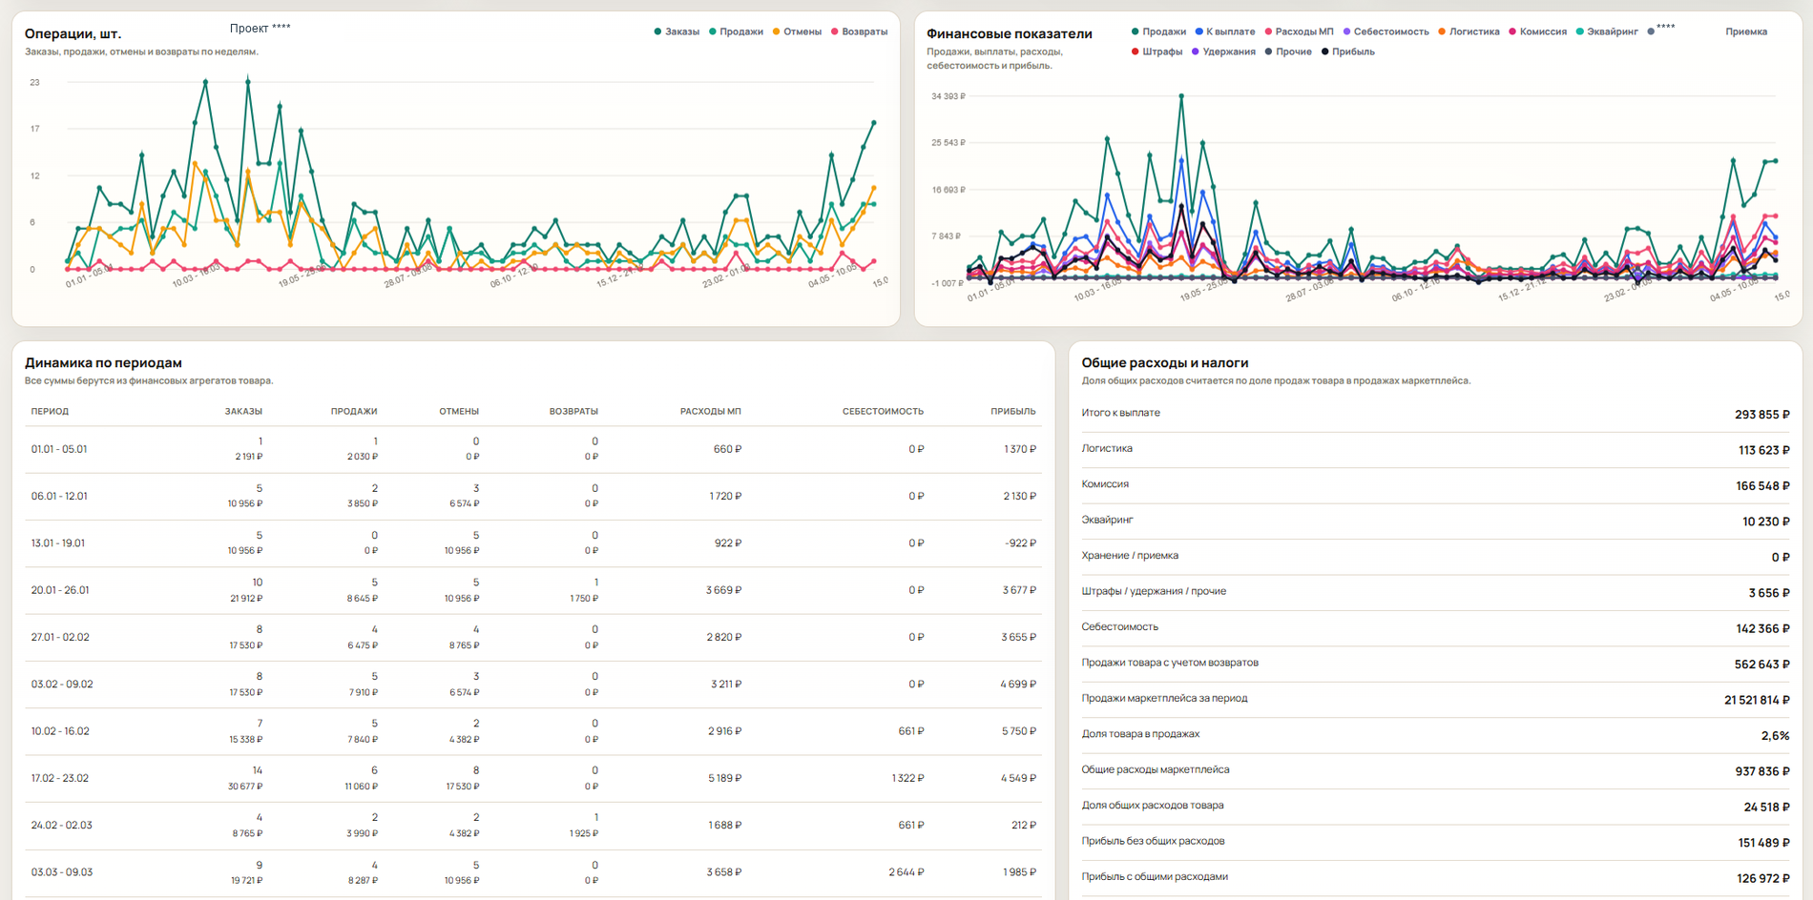Click the Динамика по периодам heading
Viewport: 1813px width, 900px height.
(x=103, y=363)
